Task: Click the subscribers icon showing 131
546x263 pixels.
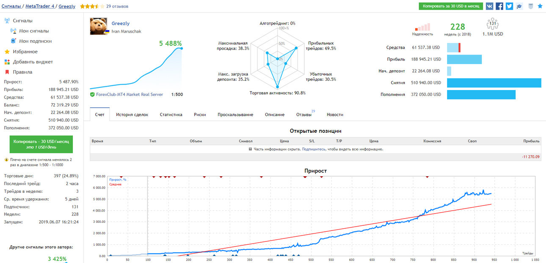Action: tap(493, 24)
